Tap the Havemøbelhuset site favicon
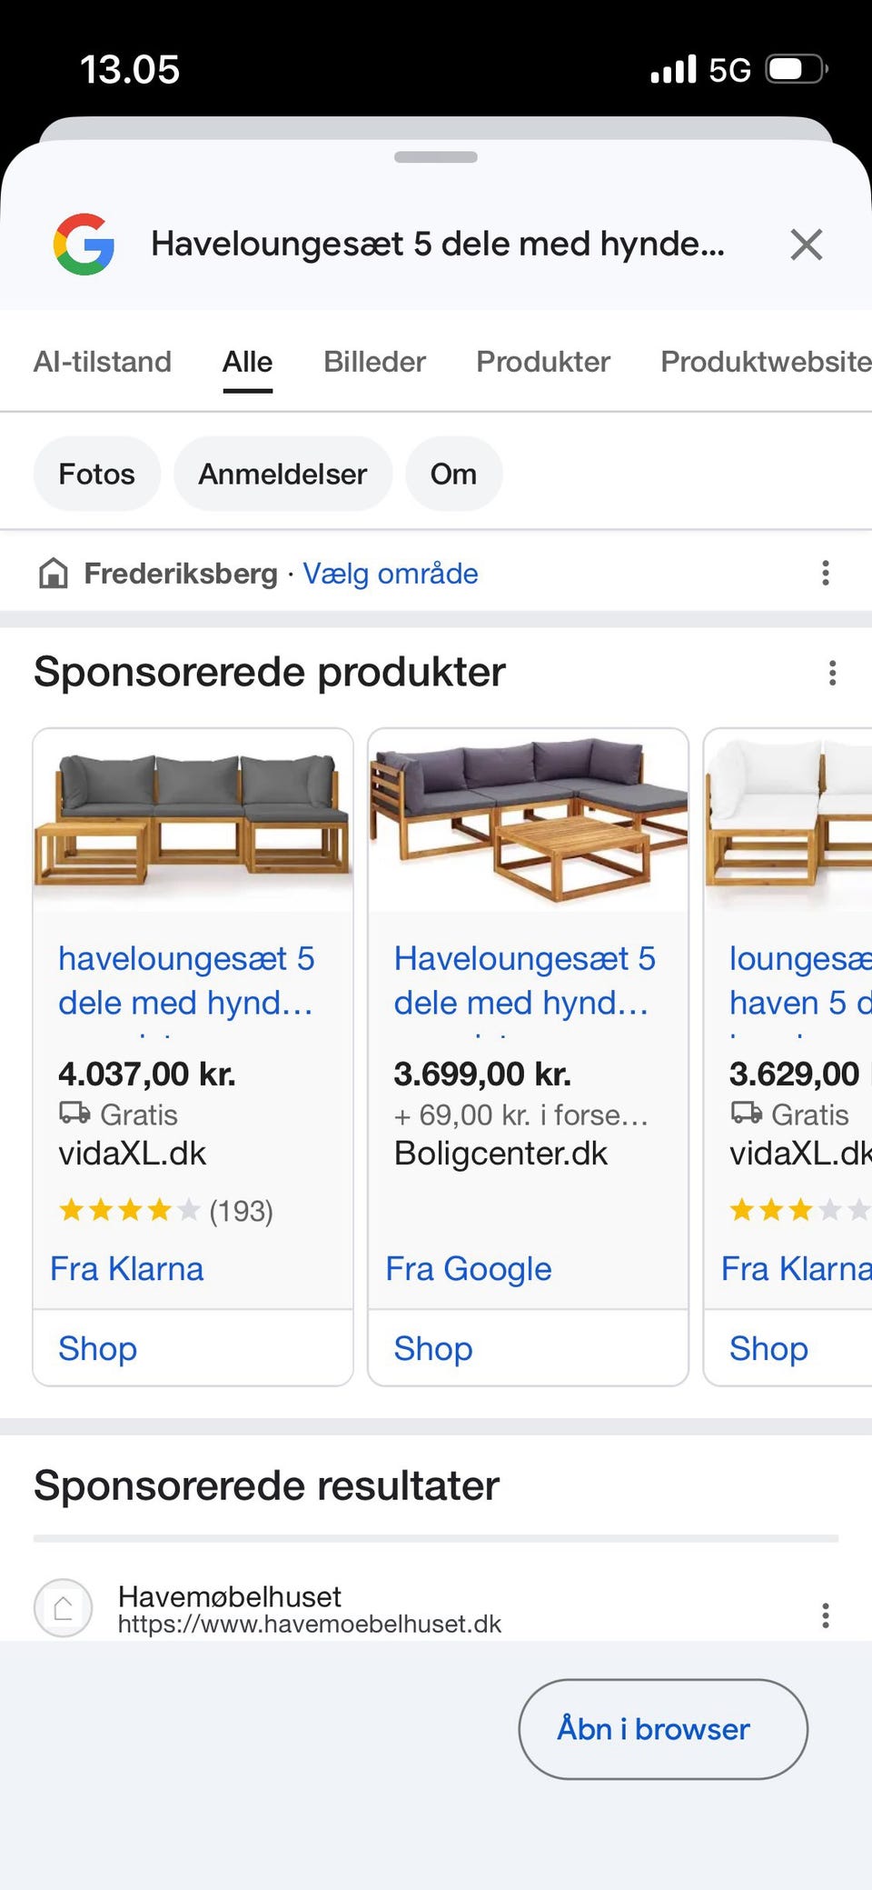 click(63, 1608)
